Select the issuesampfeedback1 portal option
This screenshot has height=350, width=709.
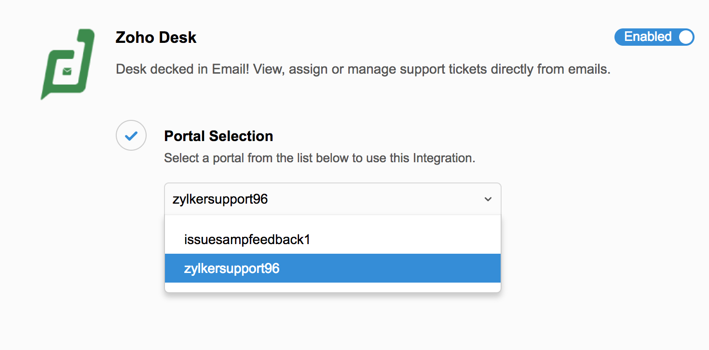coord(247,239)
